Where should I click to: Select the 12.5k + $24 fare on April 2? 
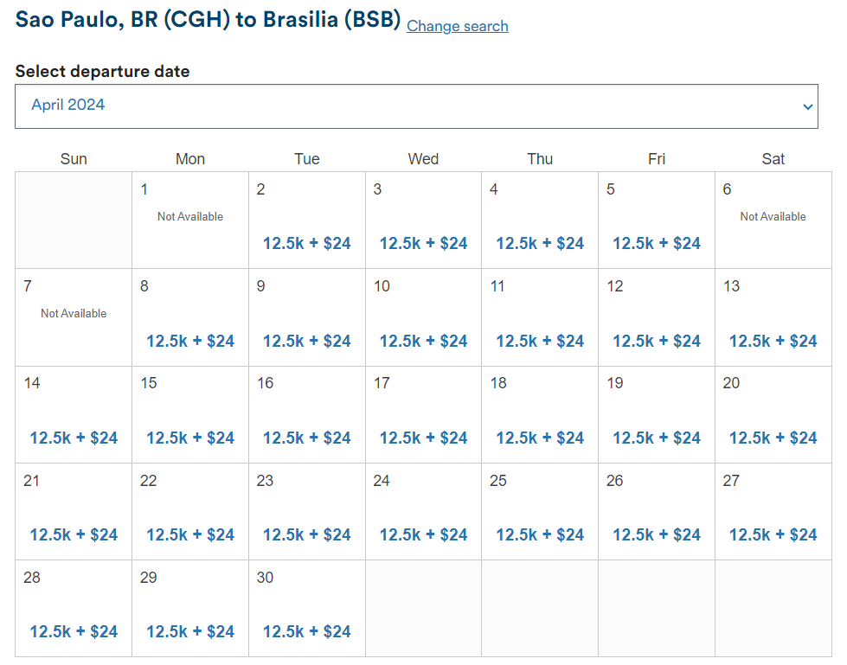point(306,243)
